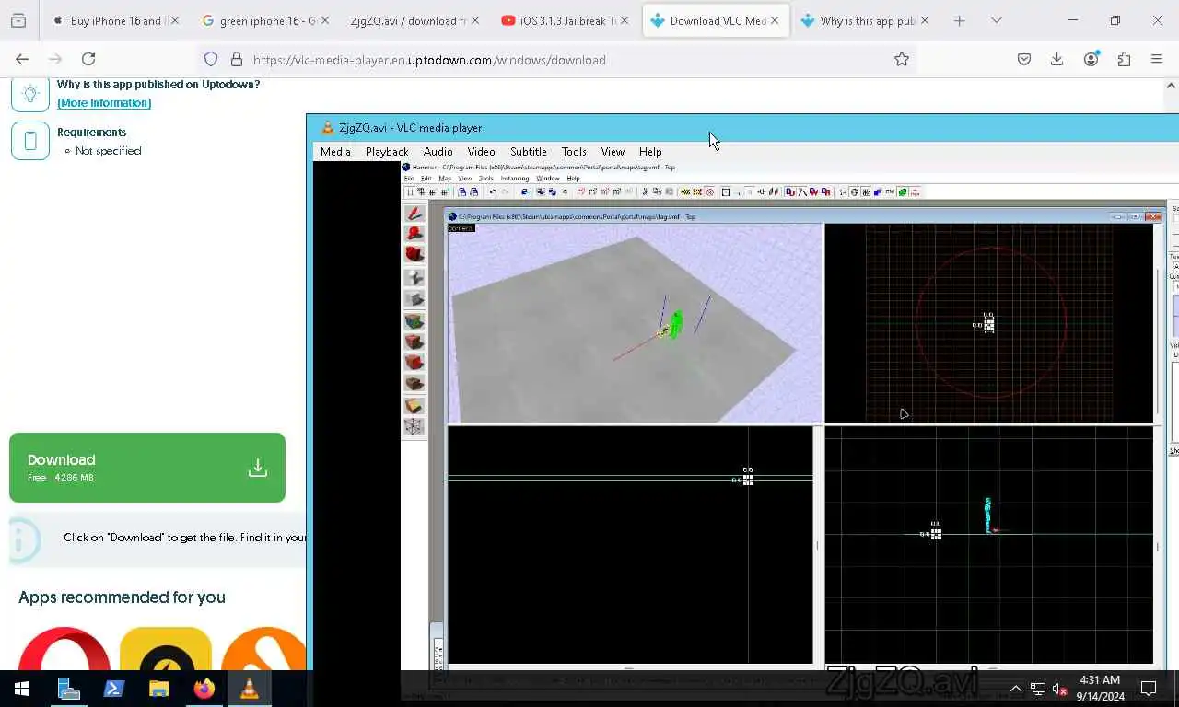Open VLC's Playback menu

[387, 152]
